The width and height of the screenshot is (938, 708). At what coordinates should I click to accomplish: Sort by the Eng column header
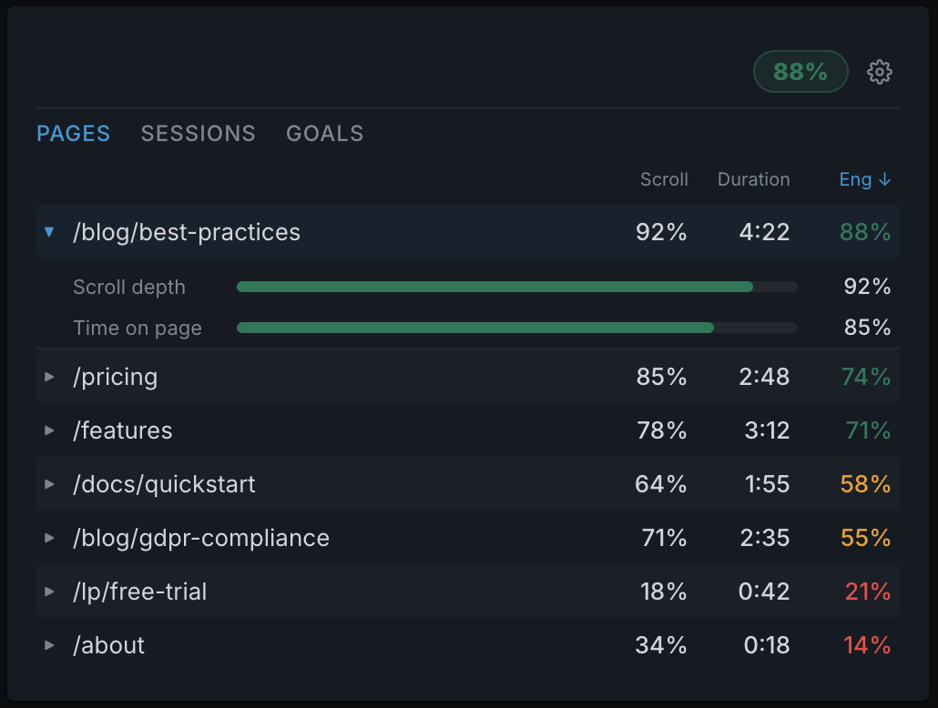tap(864, 179)
